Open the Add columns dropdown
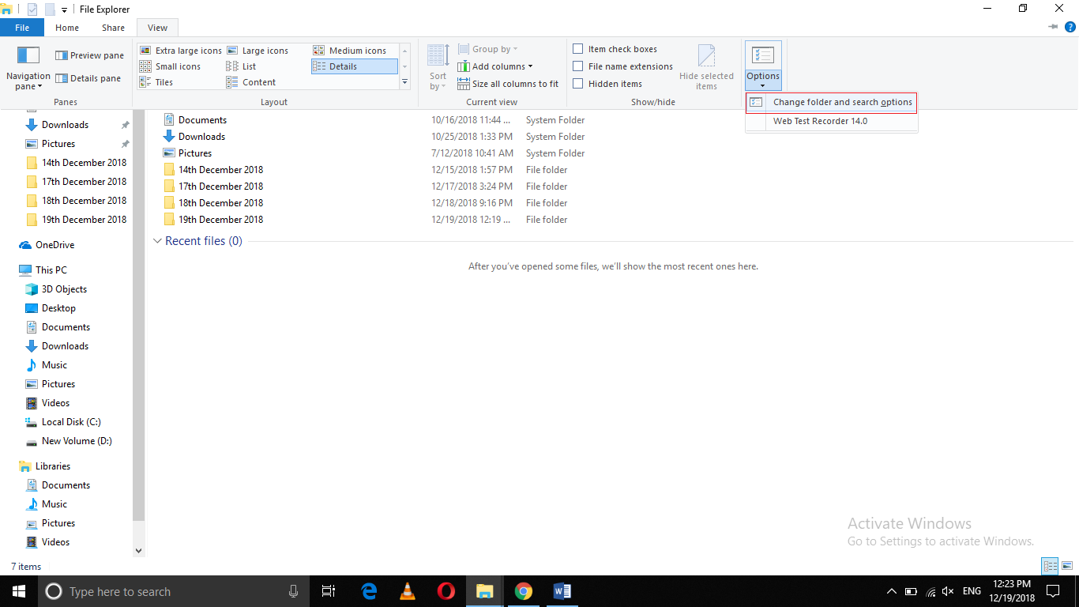 tap(495, 66)
